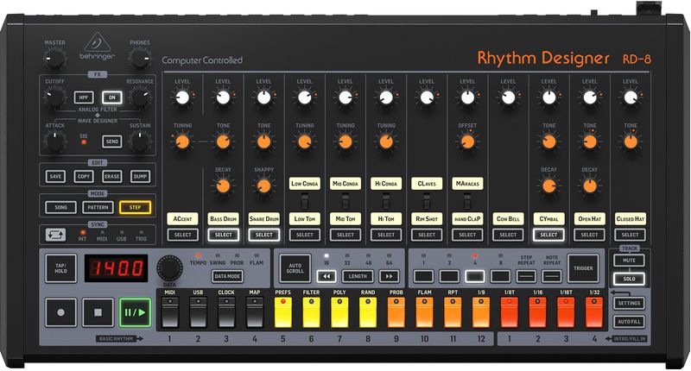Click the SAVE edit button

click(x=55, y=177)
